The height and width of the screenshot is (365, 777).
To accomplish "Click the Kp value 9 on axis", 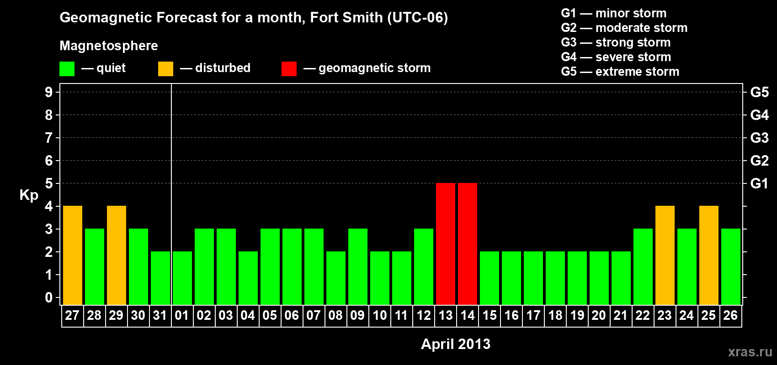I will 49,92.
